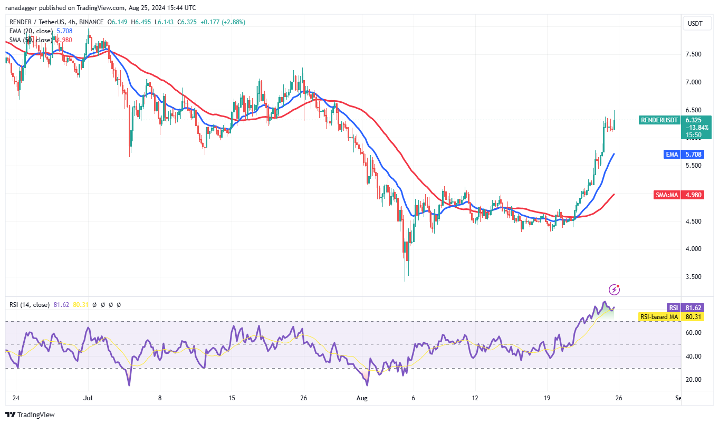
Task: Click the 81.62 value in the RSI legend
Action: click(61, 305)
